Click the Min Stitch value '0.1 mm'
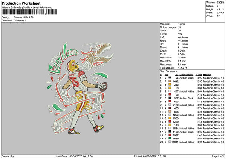The image size is (226, 159). coord(182,61)
